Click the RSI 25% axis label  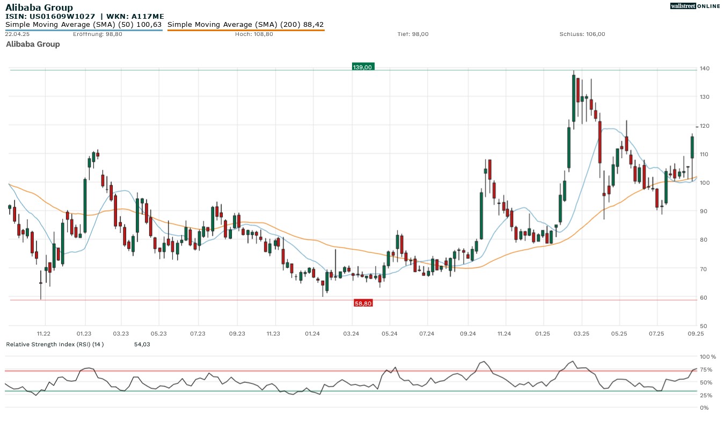pos(706,396)
